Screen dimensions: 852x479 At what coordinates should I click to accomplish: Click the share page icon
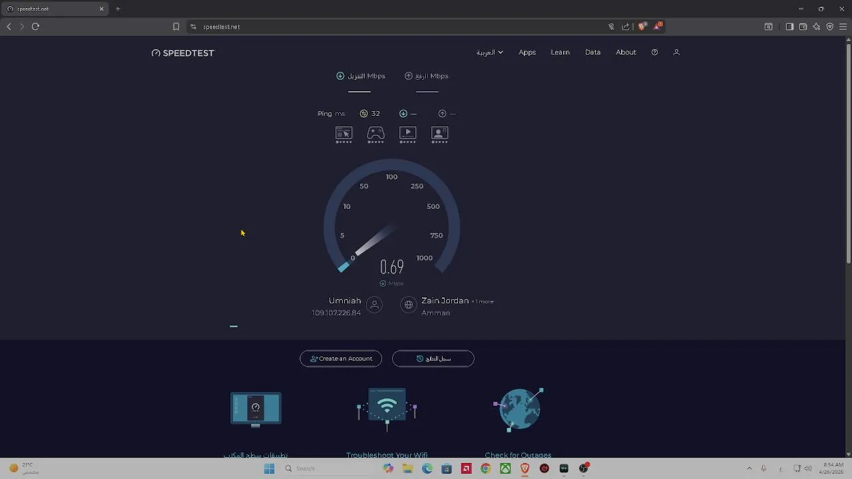(x=626, y=27)
